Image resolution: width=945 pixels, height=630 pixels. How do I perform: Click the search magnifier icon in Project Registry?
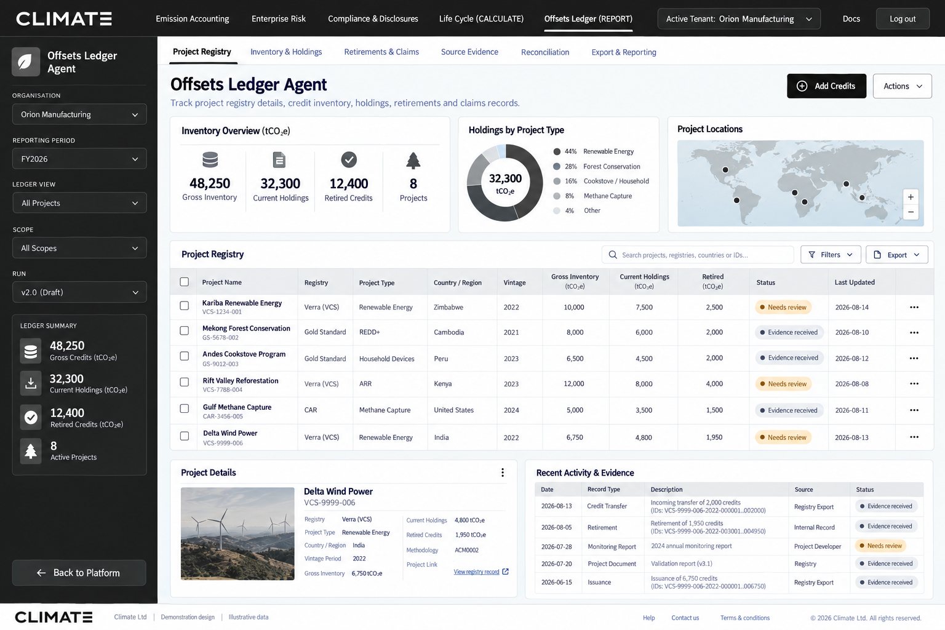pos(613,255)
